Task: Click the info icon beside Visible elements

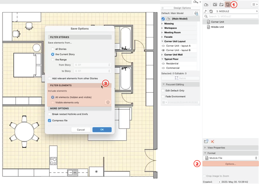Action: click(x=108, y=103)
